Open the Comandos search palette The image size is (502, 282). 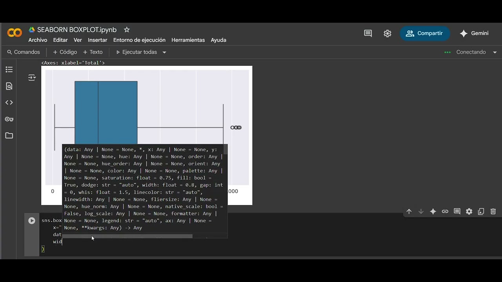pyautogui.click(x=24, y=52)
